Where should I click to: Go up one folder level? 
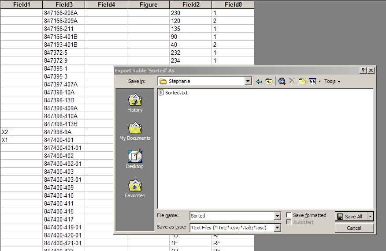[269, 81]
